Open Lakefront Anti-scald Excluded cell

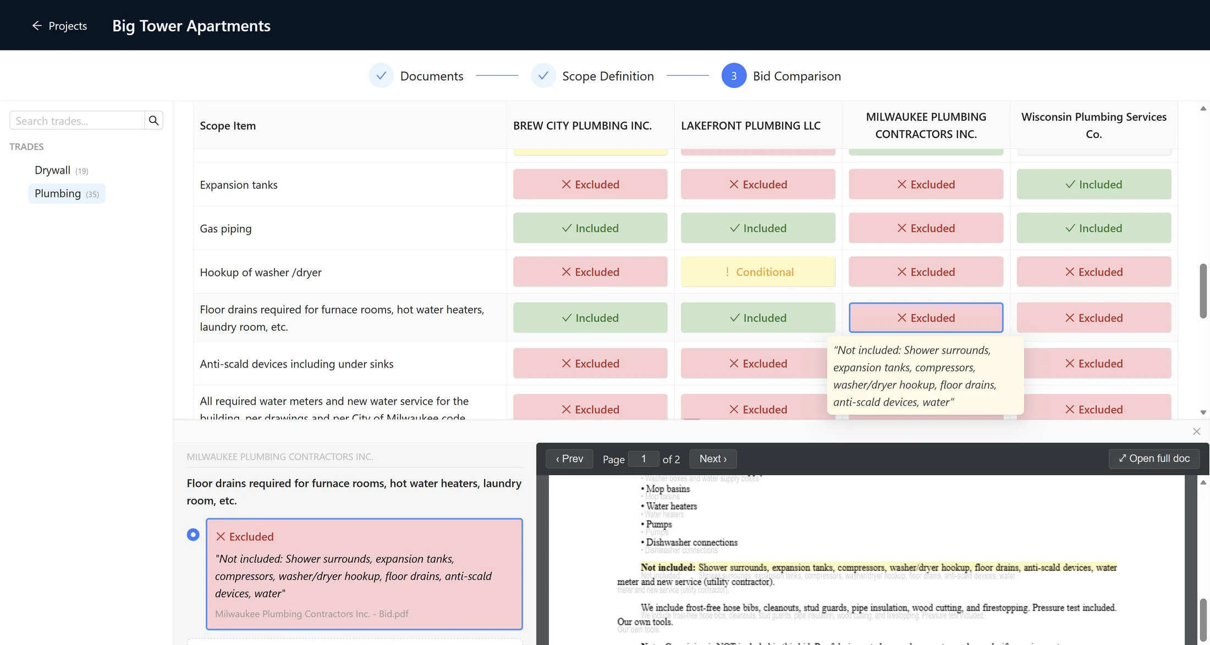754,363
